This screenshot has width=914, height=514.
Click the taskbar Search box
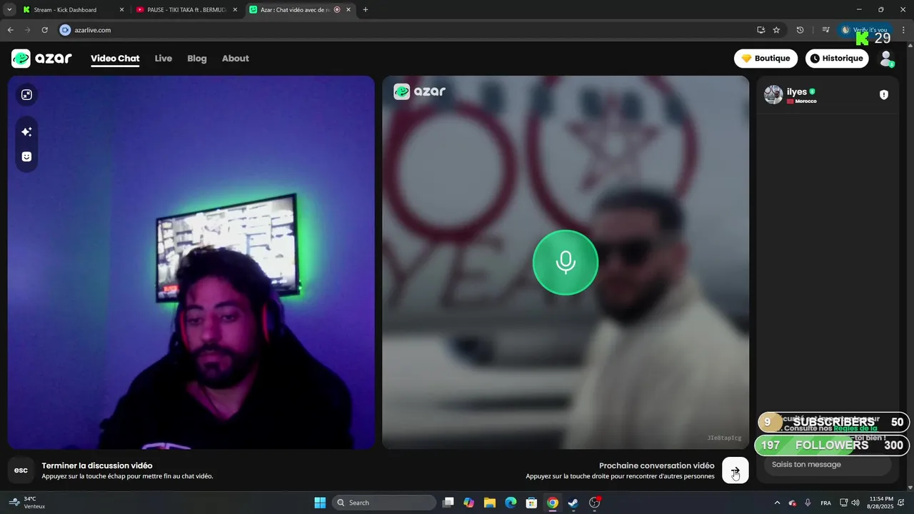pos(384,503)
